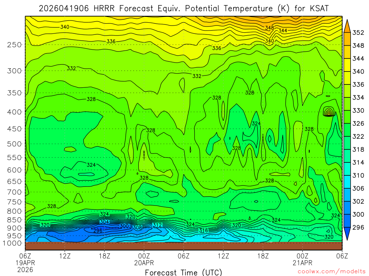
Task: Click the chart title mentioning KSAT
Action: pos(183,9)
